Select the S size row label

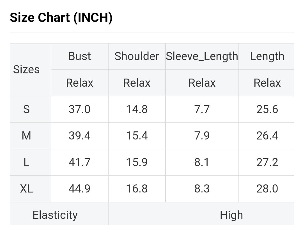click(26, 109)
